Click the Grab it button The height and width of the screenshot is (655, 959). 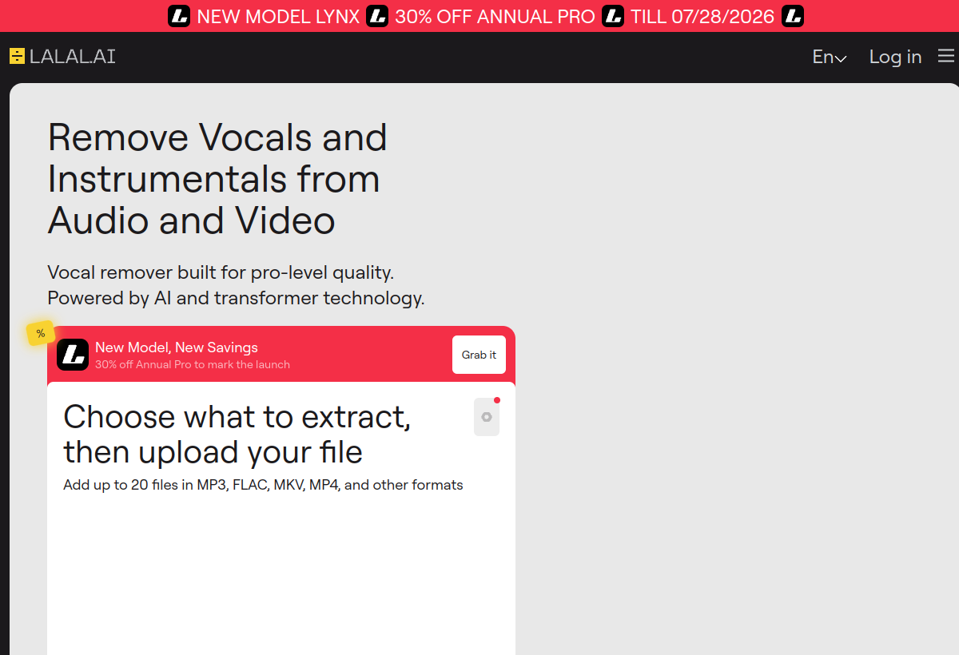tap(479, 355)
